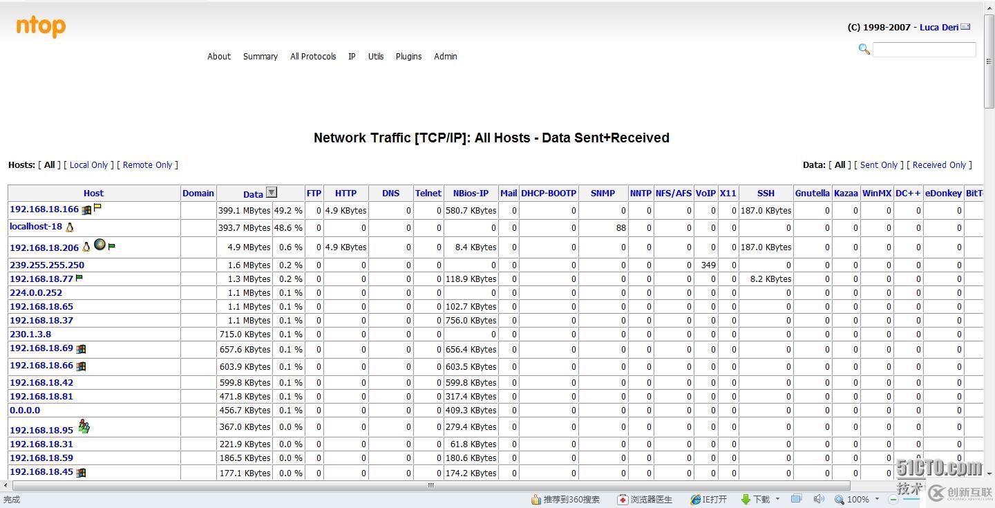Open host 230.1.3.8 link
This screenshot has height=508, width=995.
[x=30, y=335]
